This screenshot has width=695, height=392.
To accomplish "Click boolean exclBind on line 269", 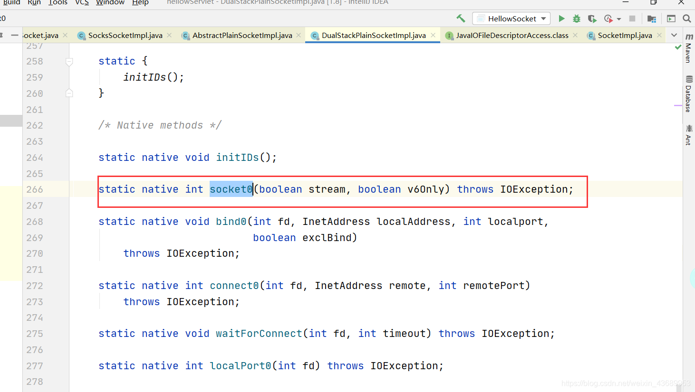I will pos(302,238).
